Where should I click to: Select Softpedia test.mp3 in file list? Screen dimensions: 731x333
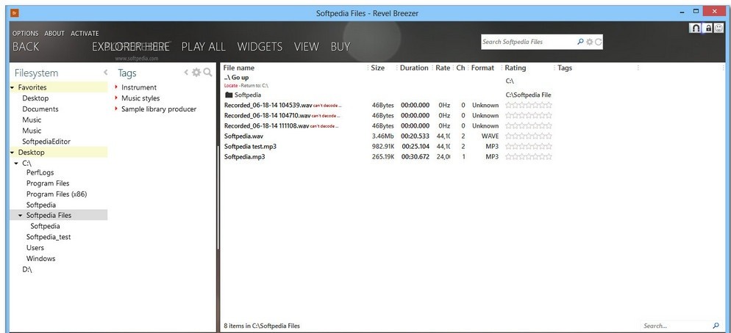coord(250,146)
